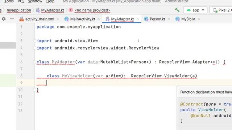Click the MyViewHolder class name
Viewport: 232px width, 130px height.
77,76
